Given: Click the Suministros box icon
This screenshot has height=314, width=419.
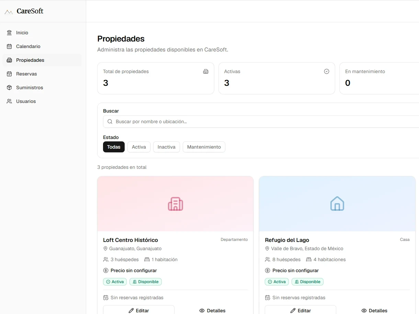Looking at the screenshot, I should pyautogui.click(x=9, y=88).
